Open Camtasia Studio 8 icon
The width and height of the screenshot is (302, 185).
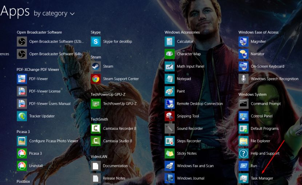click(x=96, y=141)
